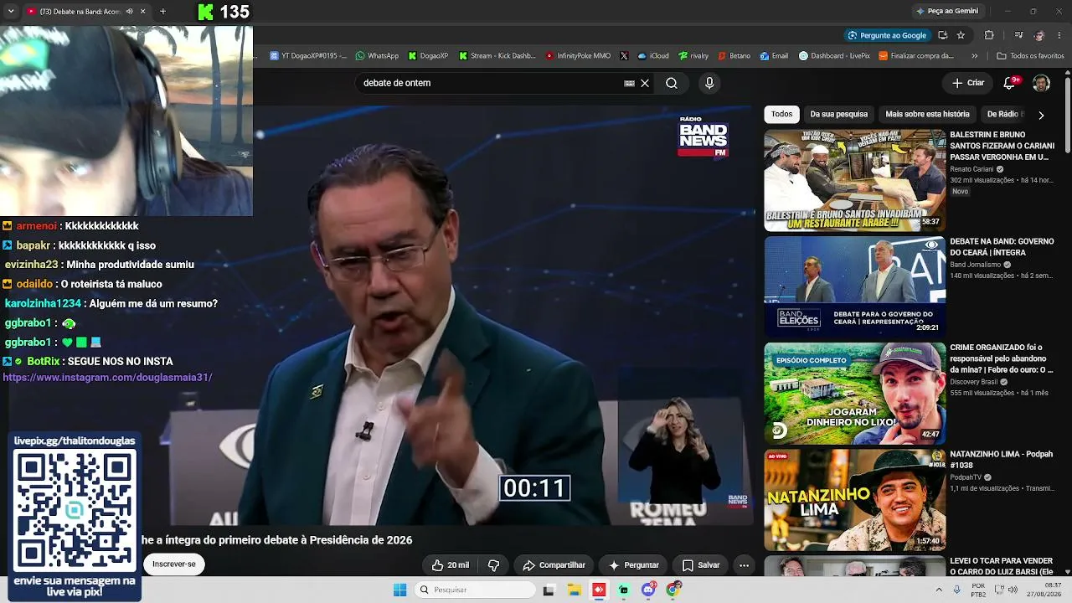1072x603 pixels.
Task: Open the Windows Start menu
Action: tap(400, 590)
